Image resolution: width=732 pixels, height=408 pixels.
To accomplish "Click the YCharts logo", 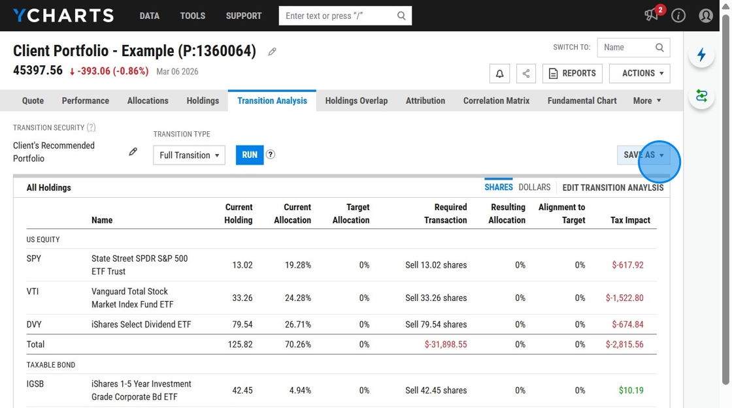I will [x=63, y=16].
